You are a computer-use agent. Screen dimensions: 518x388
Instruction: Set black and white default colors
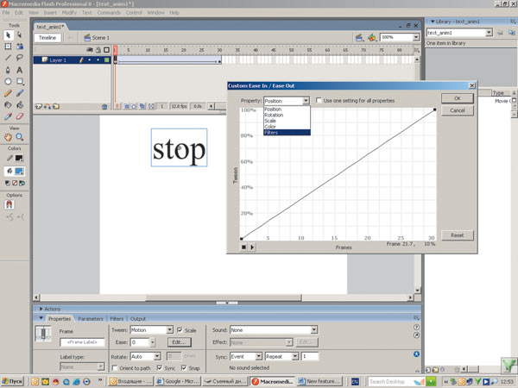[x=7, y=183]
